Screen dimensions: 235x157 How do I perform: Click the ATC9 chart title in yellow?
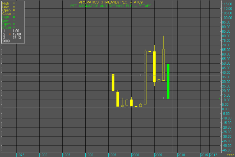point(111,2)
